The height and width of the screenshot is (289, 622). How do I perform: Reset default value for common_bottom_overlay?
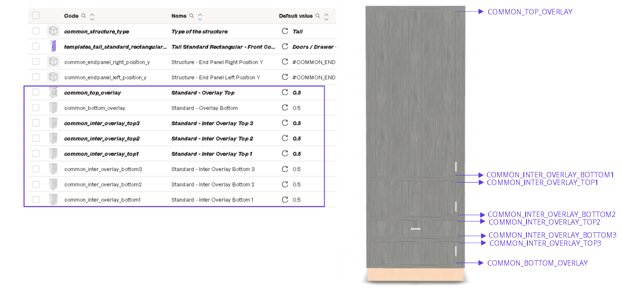(x=285, y=108)
